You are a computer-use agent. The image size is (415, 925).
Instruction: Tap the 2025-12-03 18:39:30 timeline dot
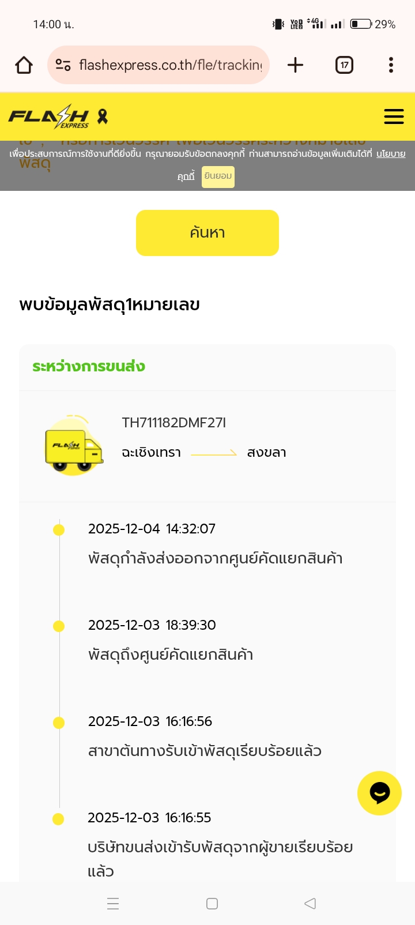tap(59, 626)
